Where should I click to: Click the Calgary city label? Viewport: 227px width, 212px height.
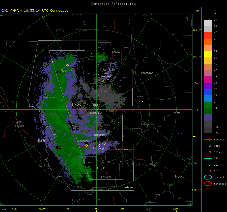click(x=98, y=148)
